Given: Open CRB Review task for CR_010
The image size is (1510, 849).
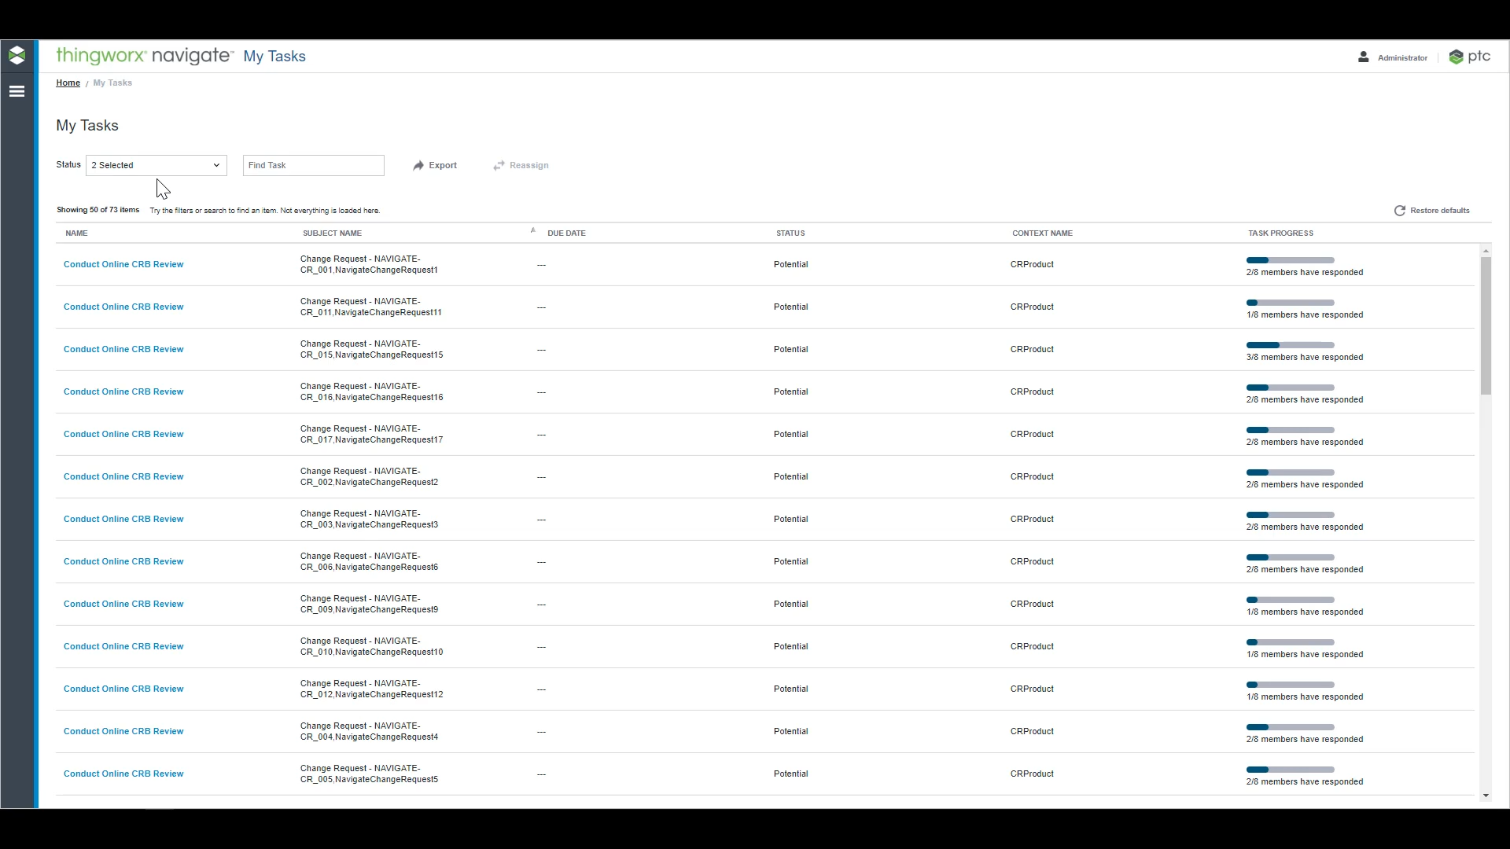Looking at the screenshot, I should [123, 647].
